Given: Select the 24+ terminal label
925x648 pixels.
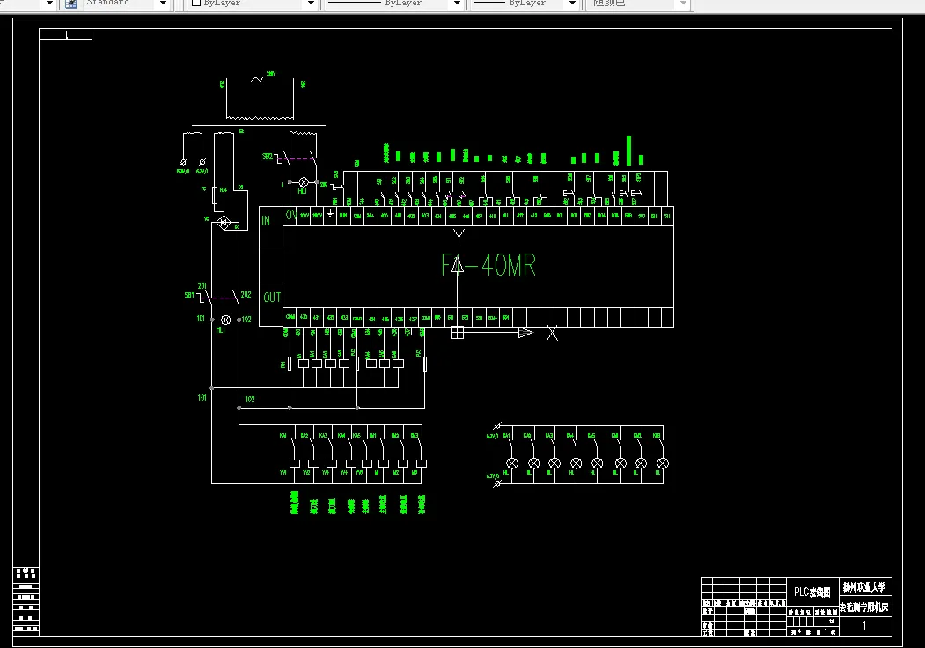Looking at the screenshot, I should [371, 216].
